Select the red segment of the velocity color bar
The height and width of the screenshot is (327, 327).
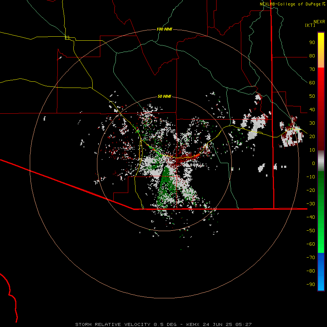[x=321, y=109]
